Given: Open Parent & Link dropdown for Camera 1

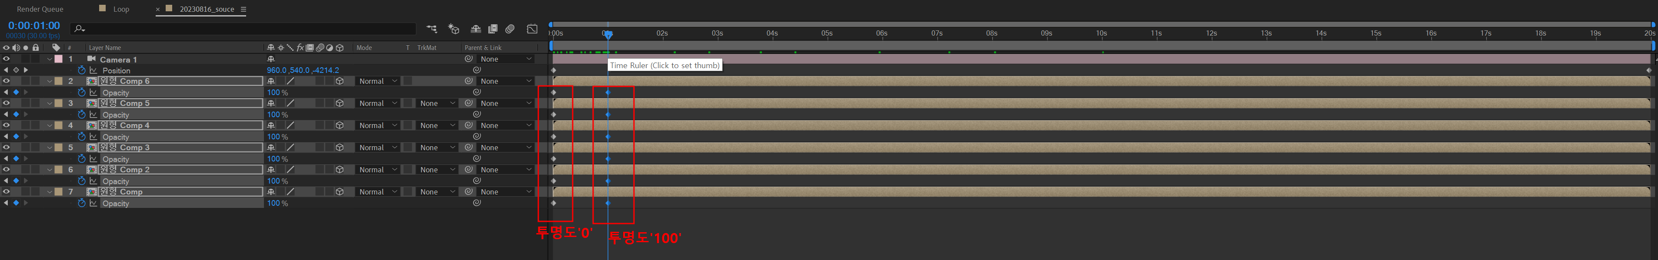Looking at the screenshot, I should (x=506, y=59).
